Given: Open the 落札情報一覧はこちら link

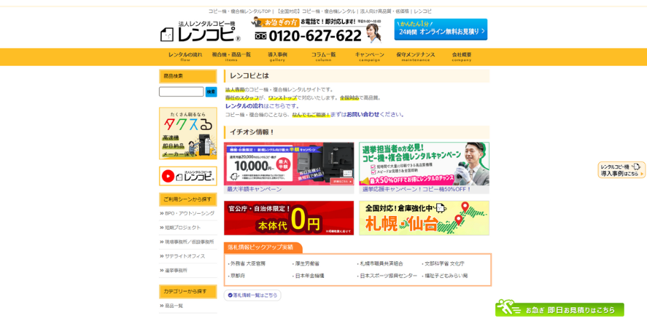Looking at the screenshot, I should click(252, 295).
